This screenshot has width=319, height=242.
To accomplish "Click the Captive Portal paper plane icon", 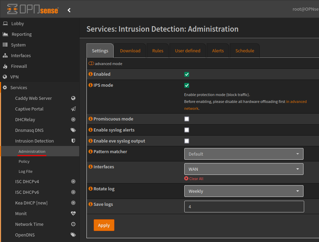I will (73, 109).
